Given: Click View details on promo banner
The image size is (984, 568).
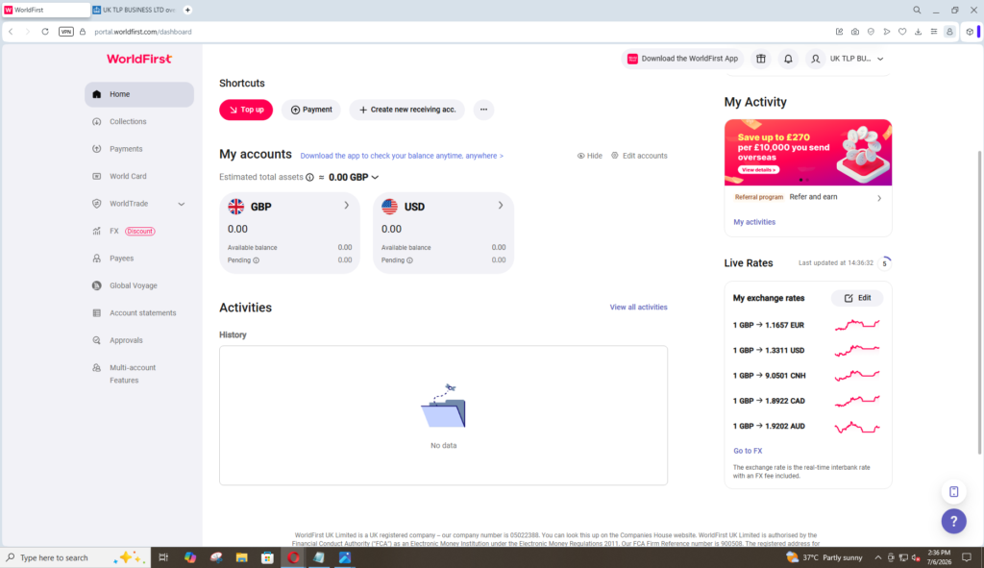Looking at the screenshot, I should point(759,170).
